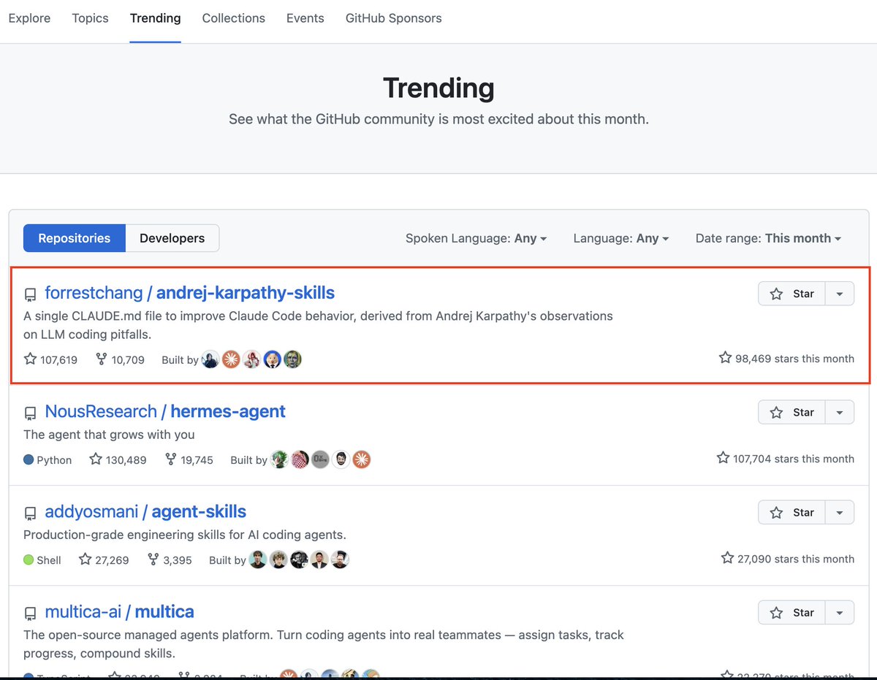The height and width of the screenshot is (680, 877).
Task: Expand the Star list dropdown for hermes-agent
Action: pyautogui.click(x=839, y=412)
